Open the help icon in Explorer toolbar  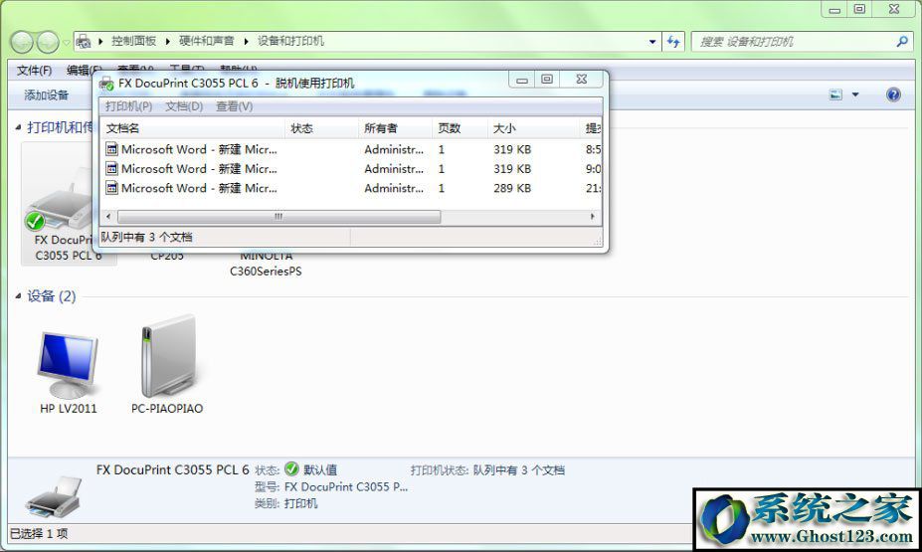tap(893, 94)
